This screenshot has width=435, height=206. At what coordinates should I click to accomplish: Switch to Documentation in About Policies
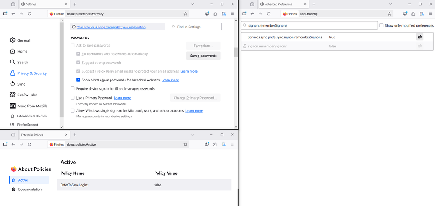point(30,189)
